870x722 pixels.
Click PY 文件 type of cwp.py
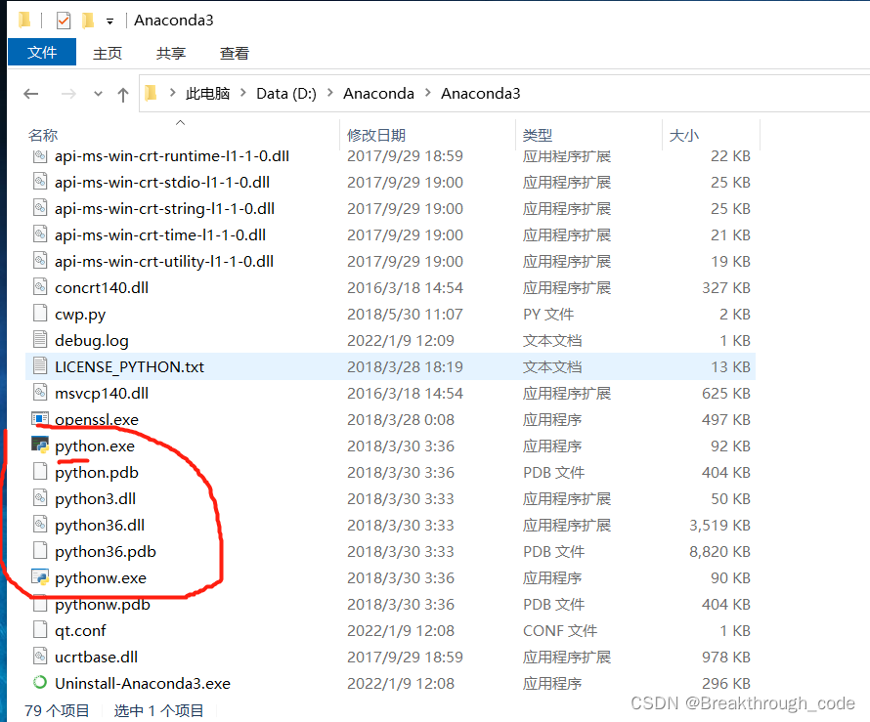tap(548, 315)
